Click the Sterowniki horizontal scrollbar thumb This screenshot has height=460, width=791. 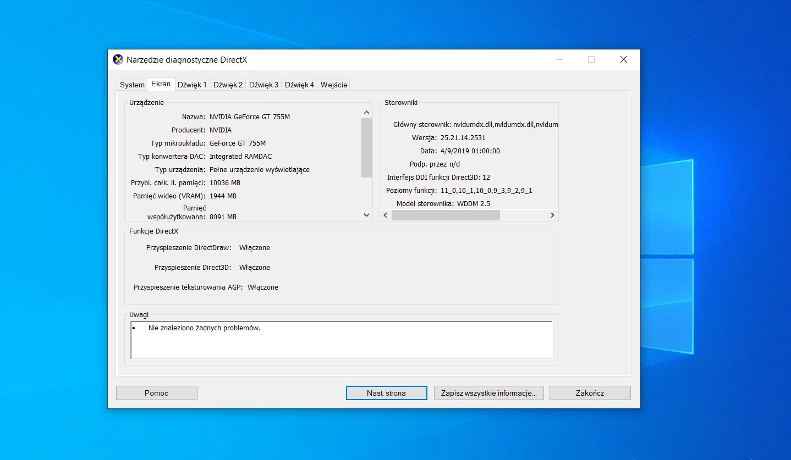[446, 215]
